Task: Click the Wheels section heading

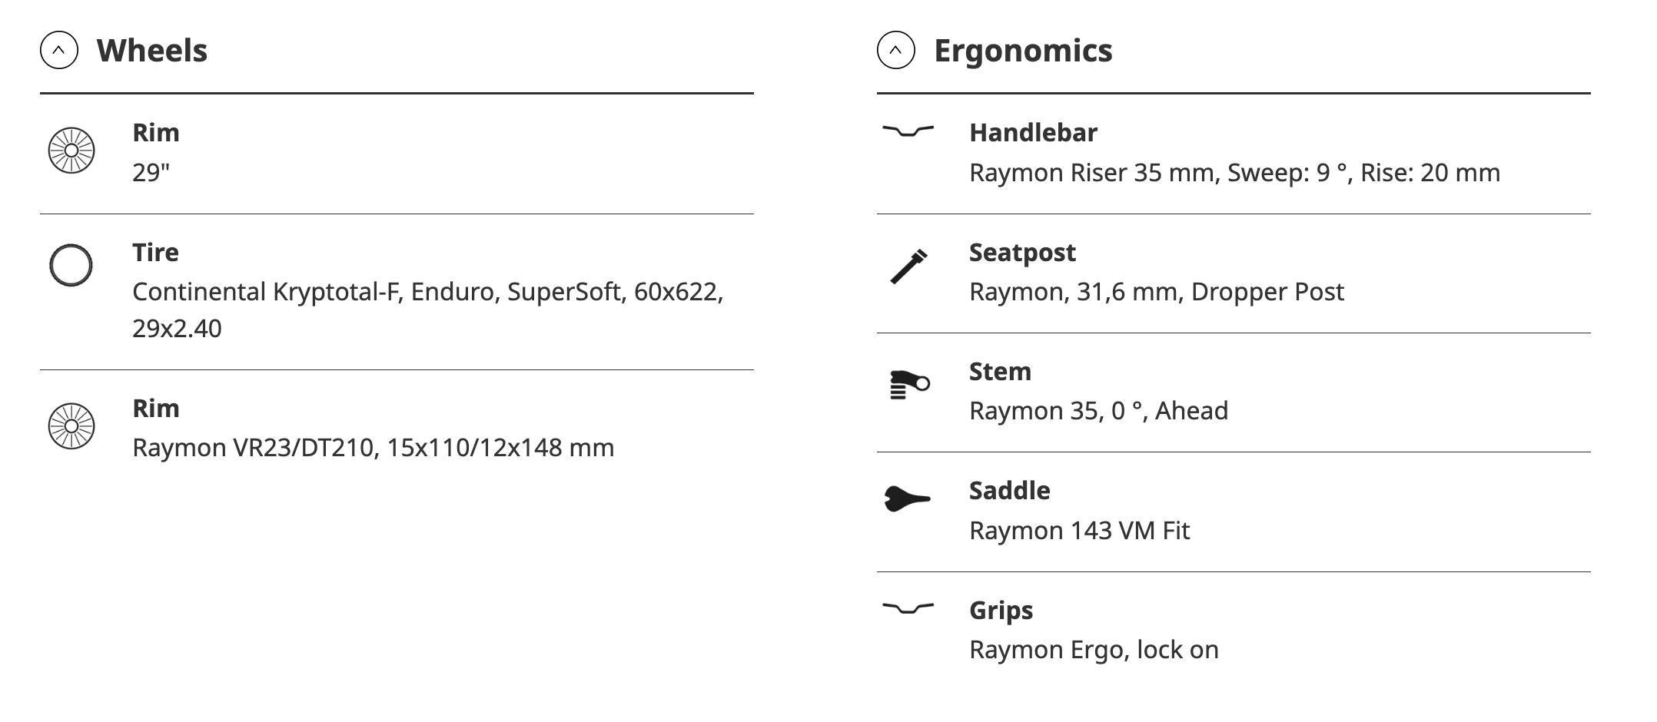Action: tap(151, 51)
